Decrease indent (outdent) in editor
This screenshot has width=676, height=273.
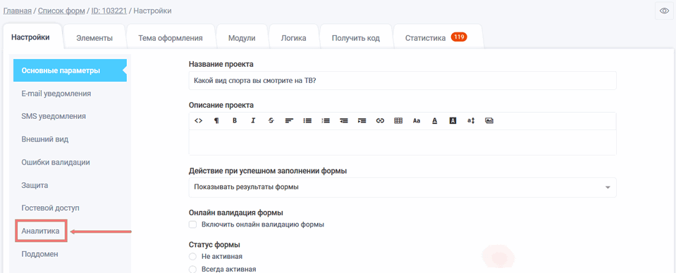click(343, 121)
